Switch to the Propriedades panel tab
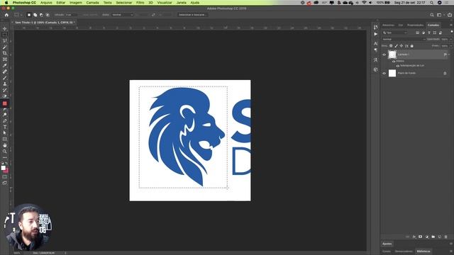Viewport: 454px width, 255px height. 415,25
